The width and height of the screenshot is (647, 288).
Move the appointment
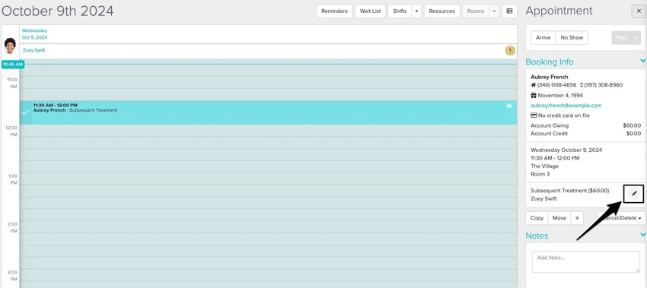pos(559,218)
